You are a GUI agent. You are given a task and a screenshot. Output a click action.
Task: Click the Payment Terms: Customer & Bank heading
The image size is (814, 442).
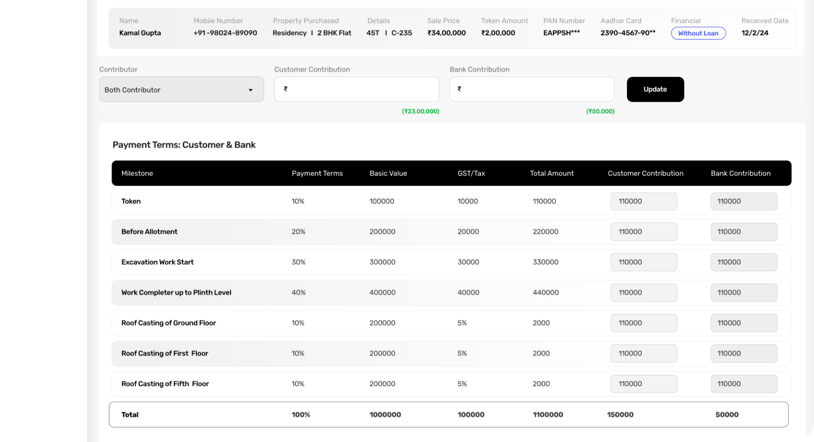(184, 145)
